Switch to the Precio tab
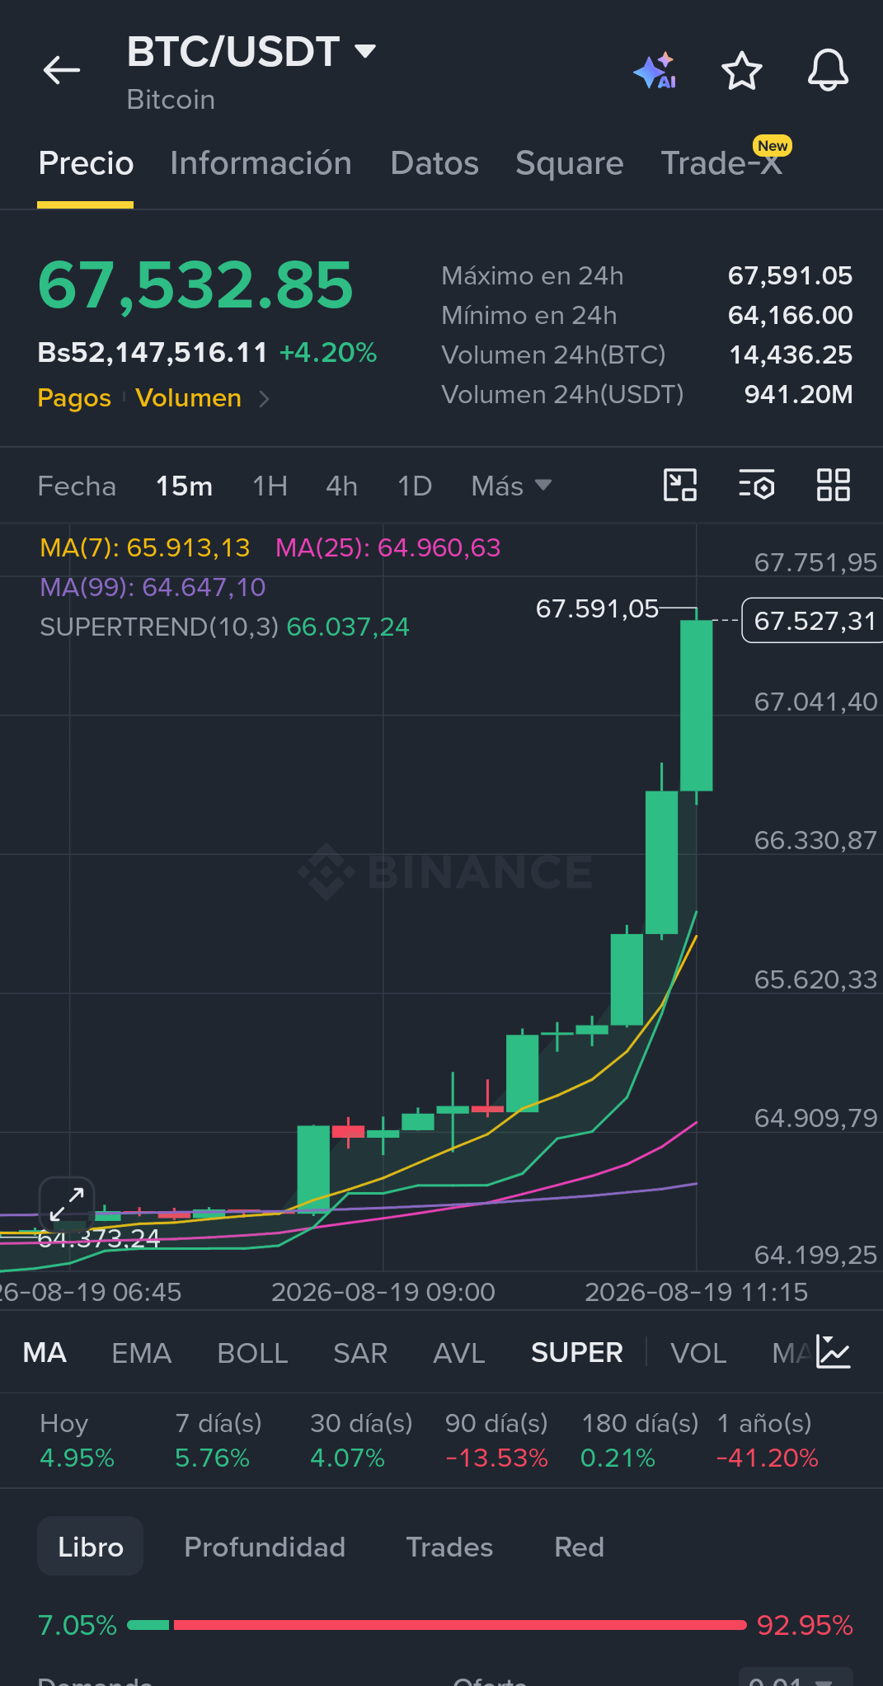Image resolution: width=883 pixels, height=1686 pixels. 86,163
